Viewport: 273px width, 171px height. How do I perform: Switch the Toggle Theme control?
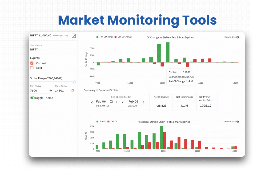pyautogui.click(x=33, y=98)
